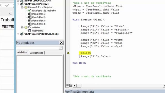Click the Plan3 worksheet icon
Screen dimensions: 165x93
coord(30,21)
